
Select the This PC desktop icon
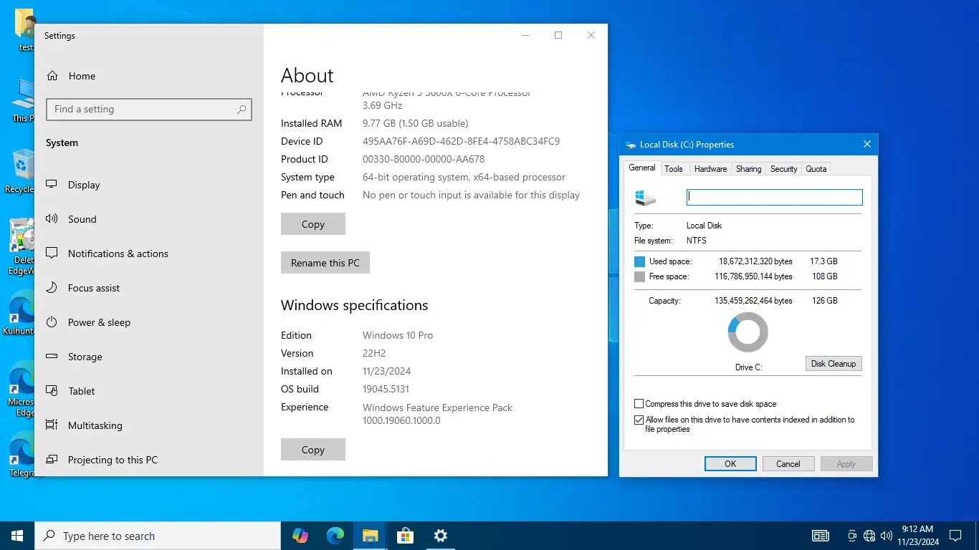[22, 101]
